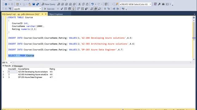Click the Display Estimated Execution Plan icon
Image resolution: width=197 pixels, height=110 pixels.
click(66, 9)
